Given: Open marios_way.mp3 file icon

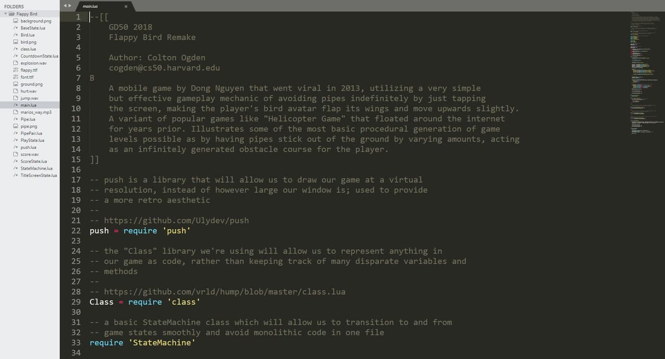Looking at the screenshot, I should point(16,112).
